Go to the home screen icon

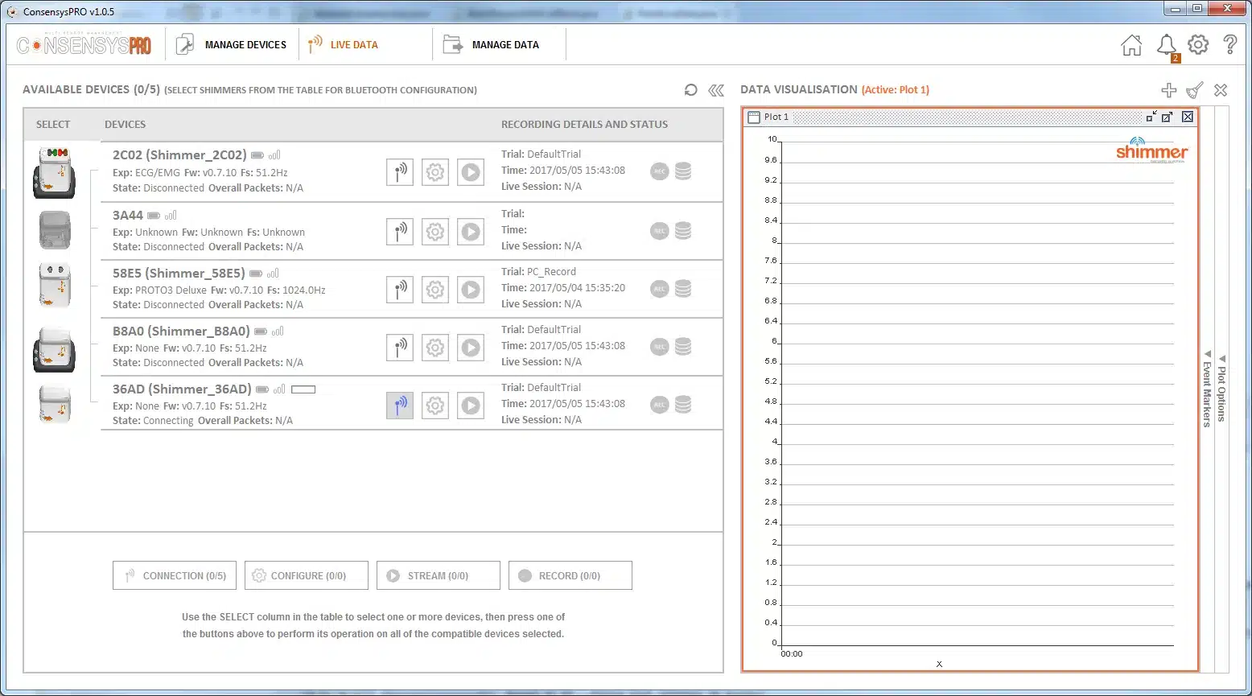tap(1131, 45)
